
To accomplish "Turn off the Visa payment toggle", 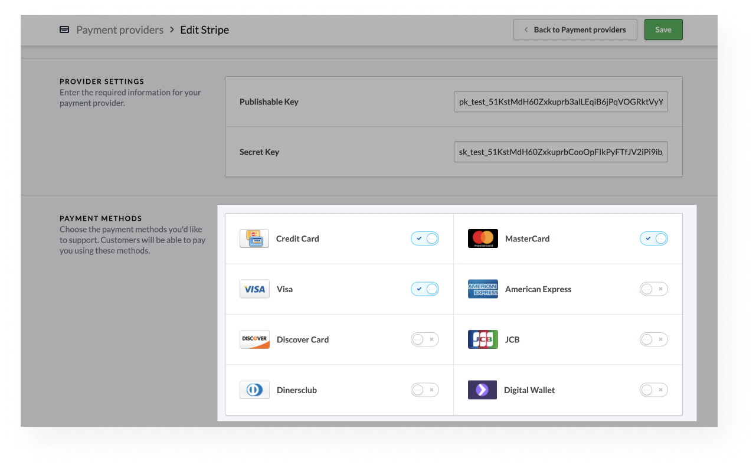I will 425,289.
